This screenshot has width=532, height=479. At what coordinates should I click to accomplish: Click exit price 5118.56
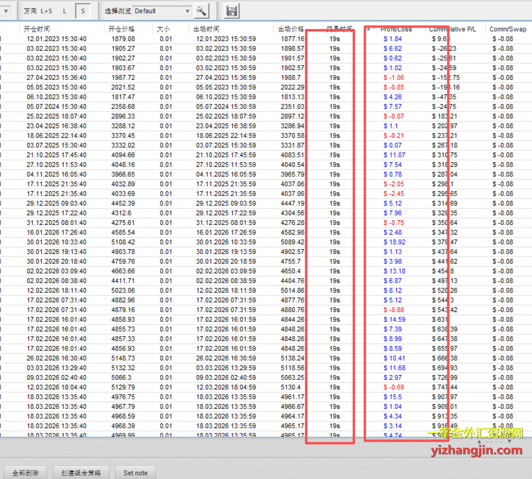click(x=292, y=368)
